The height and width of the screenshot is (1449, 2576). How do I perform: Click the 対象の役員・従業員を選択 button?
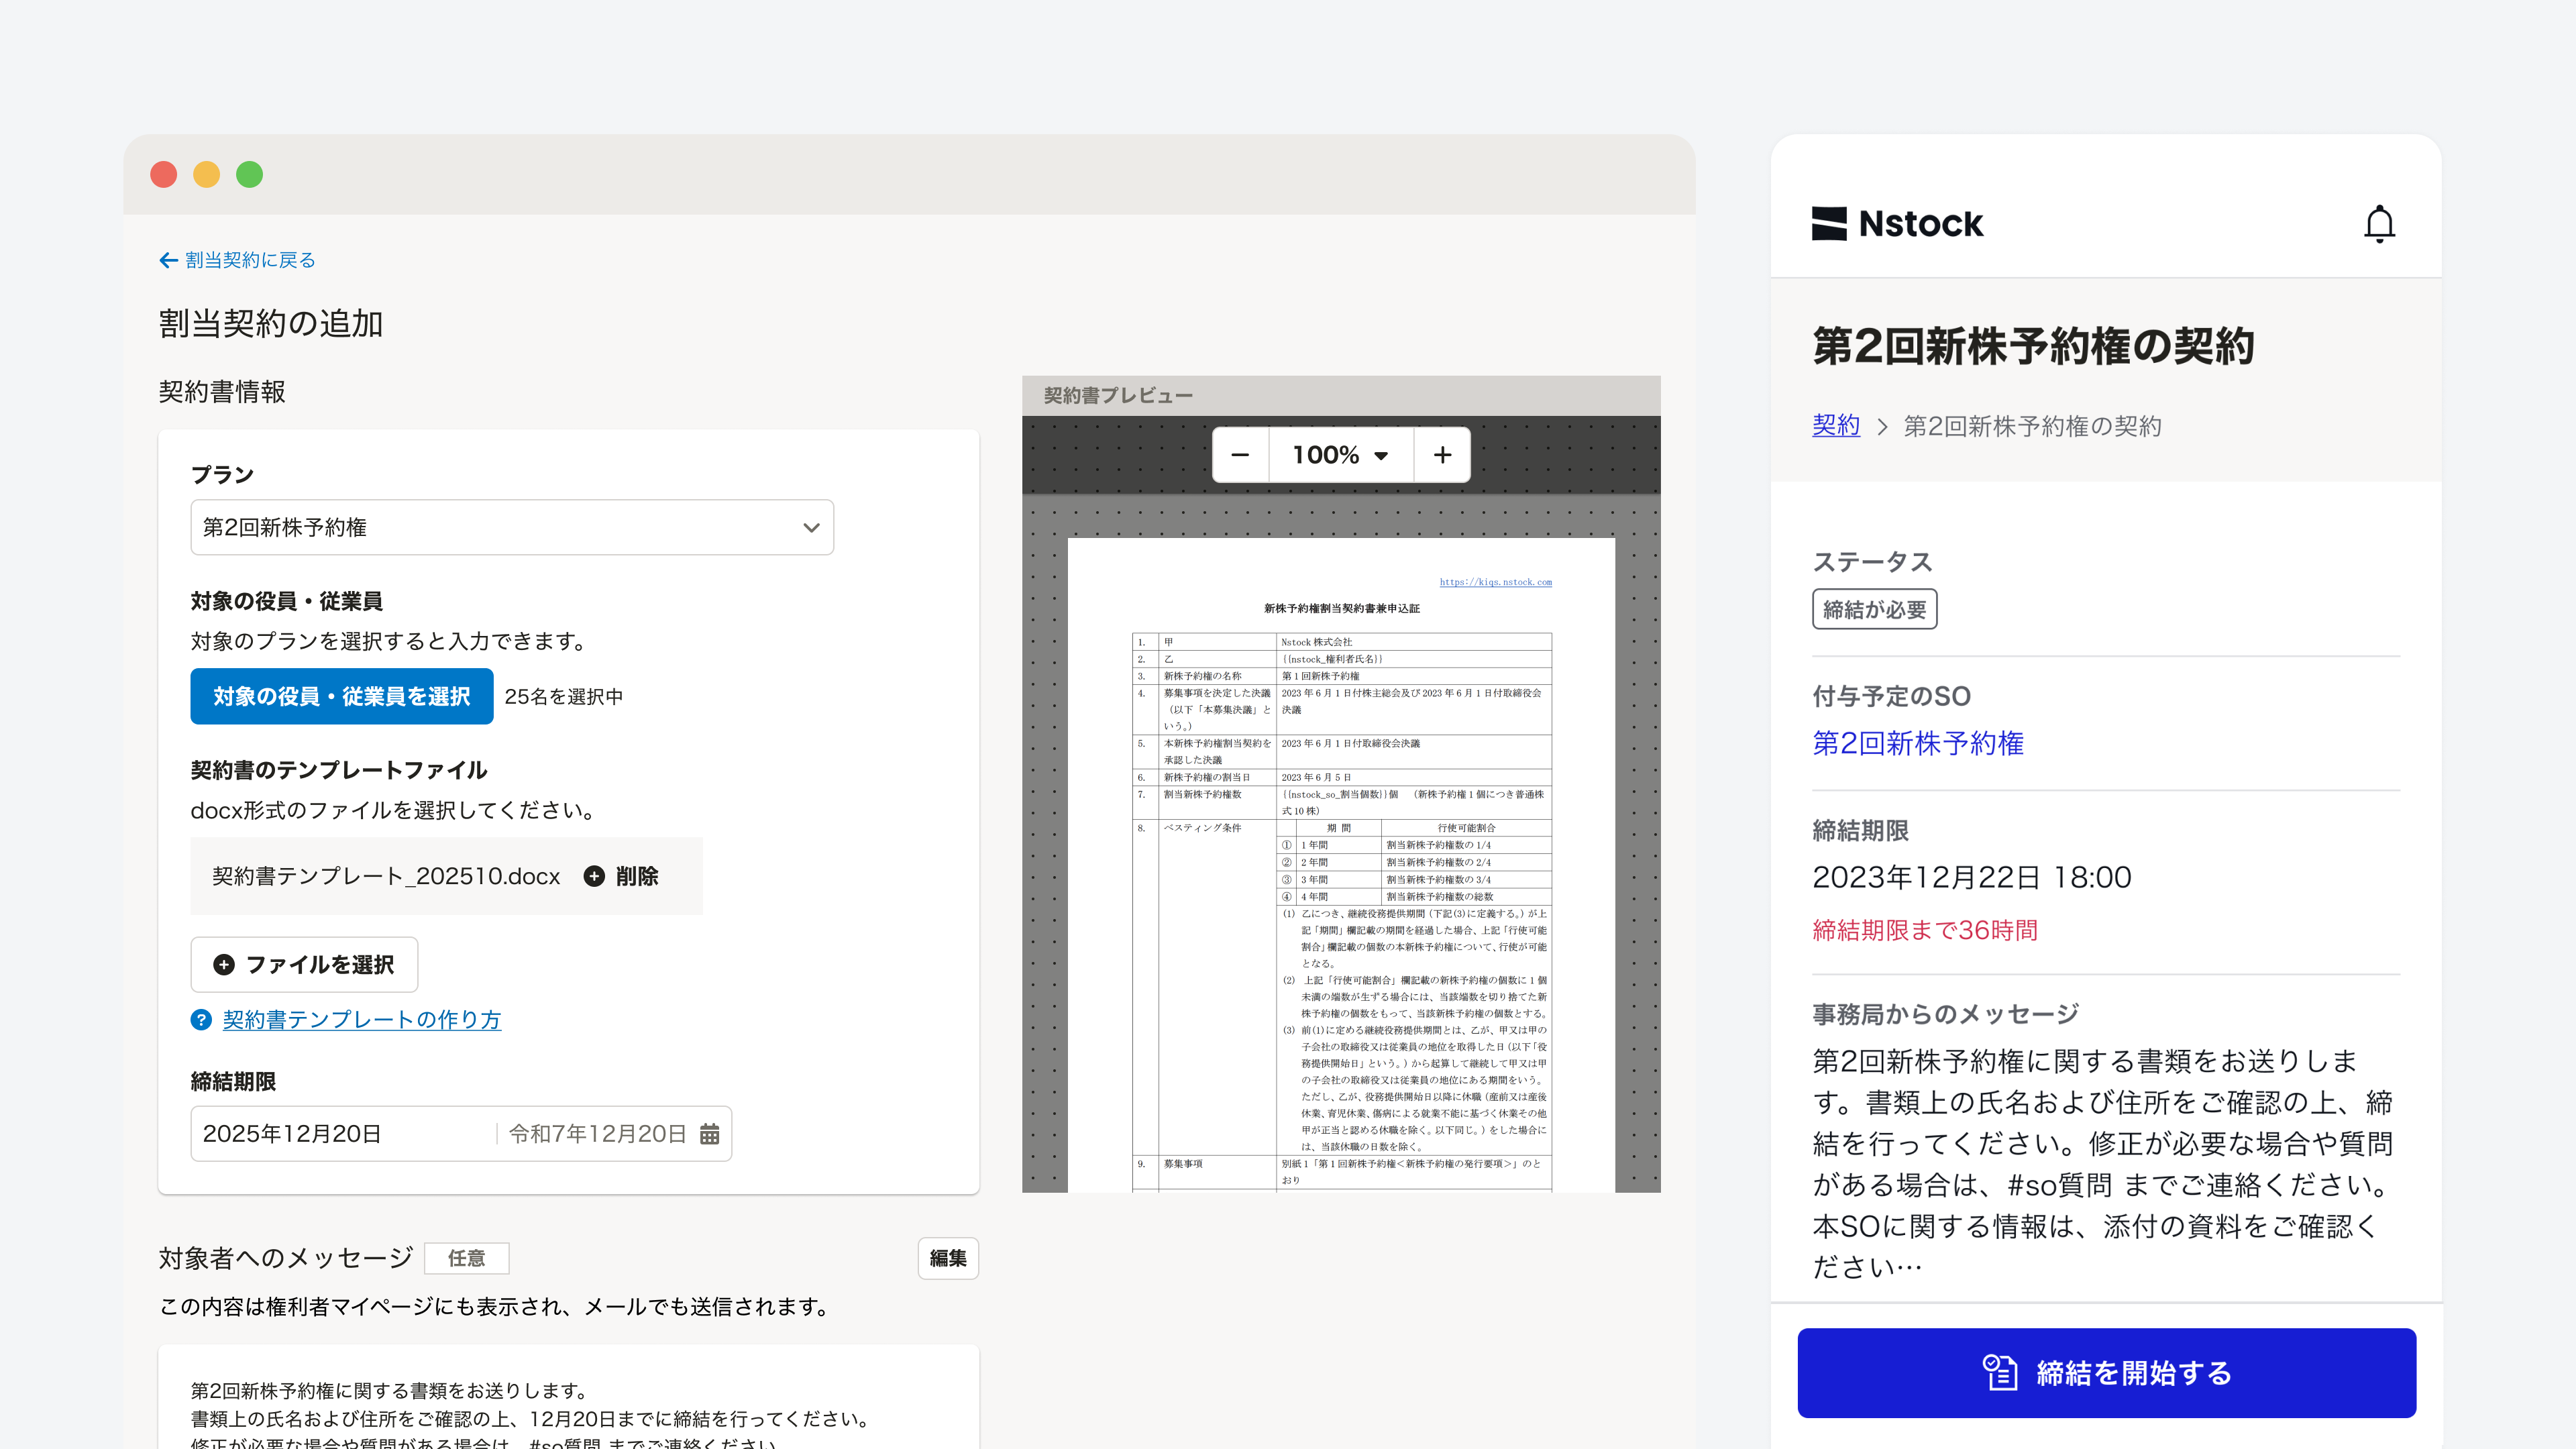click(341, 696)
